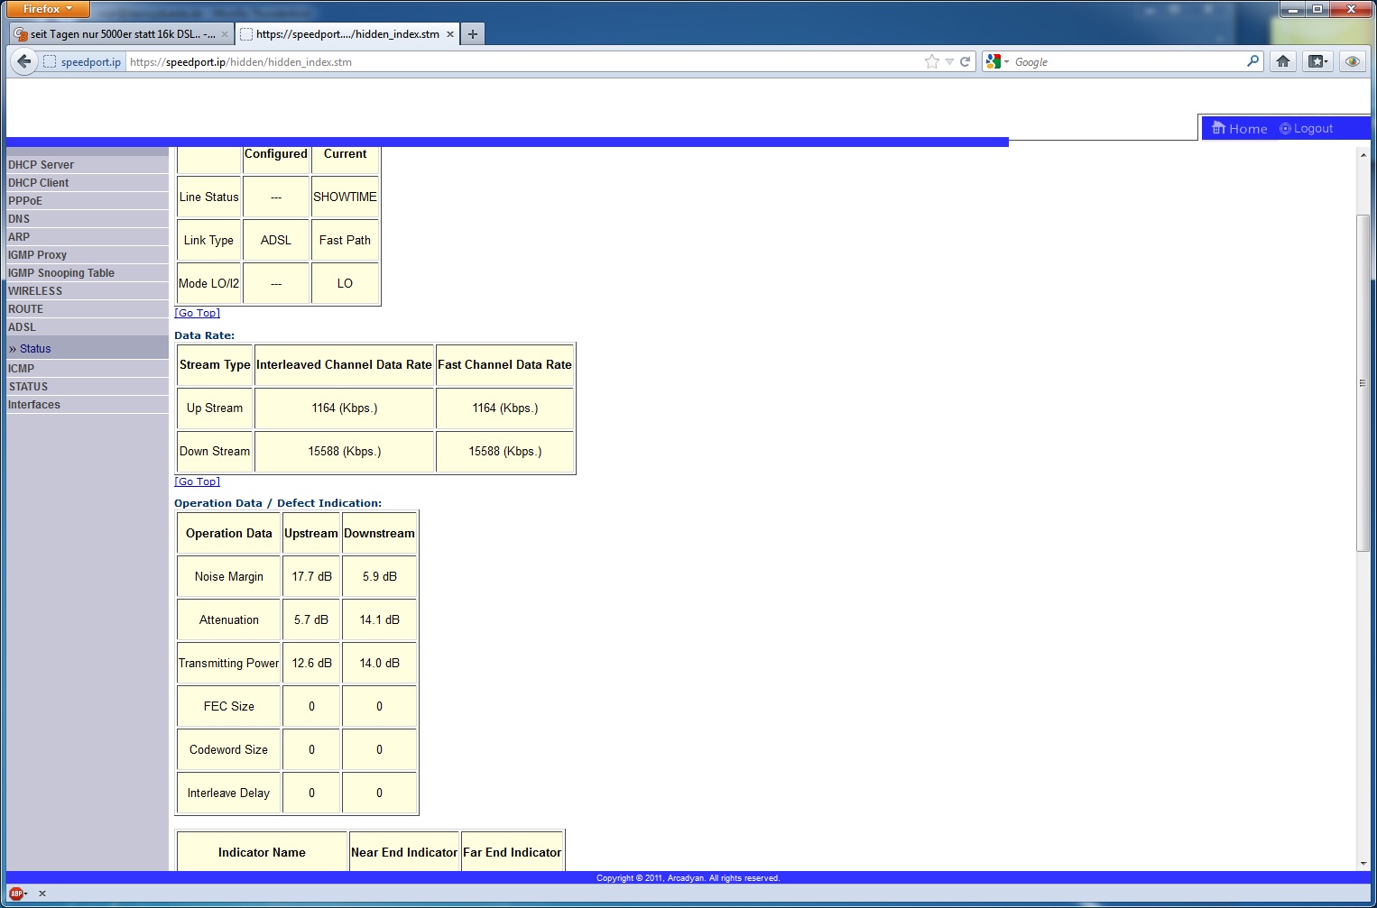The width and height of the screenshot is (1377, 908).
Task: Open Interfaces menu item
Action: (x=87, y=405)
